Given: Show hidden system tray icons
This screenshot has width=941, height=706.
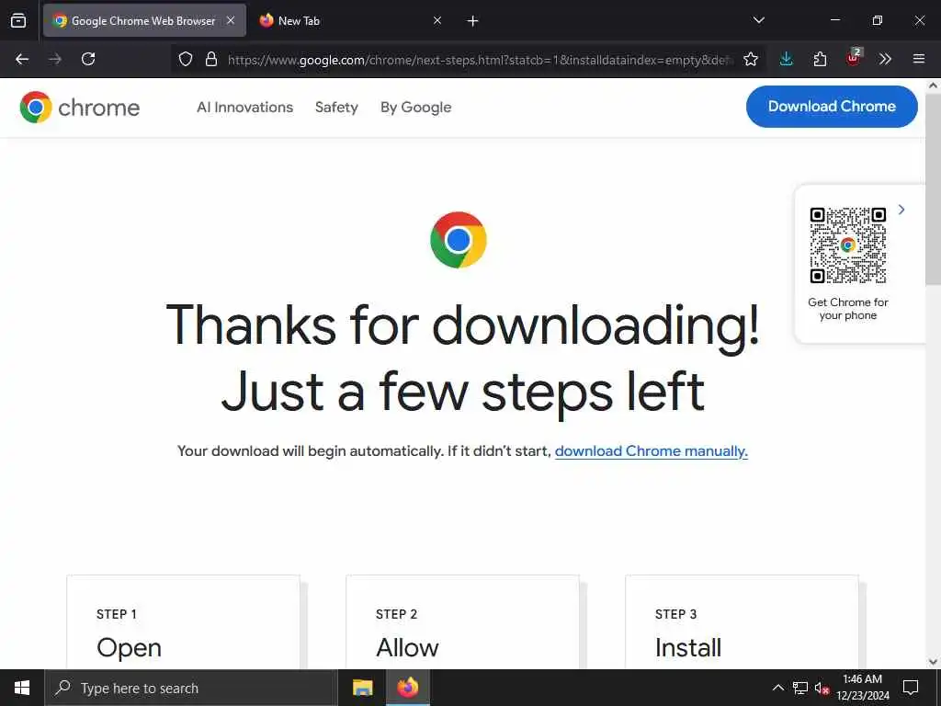Looking at the screenshot, I should coord(777,688).
